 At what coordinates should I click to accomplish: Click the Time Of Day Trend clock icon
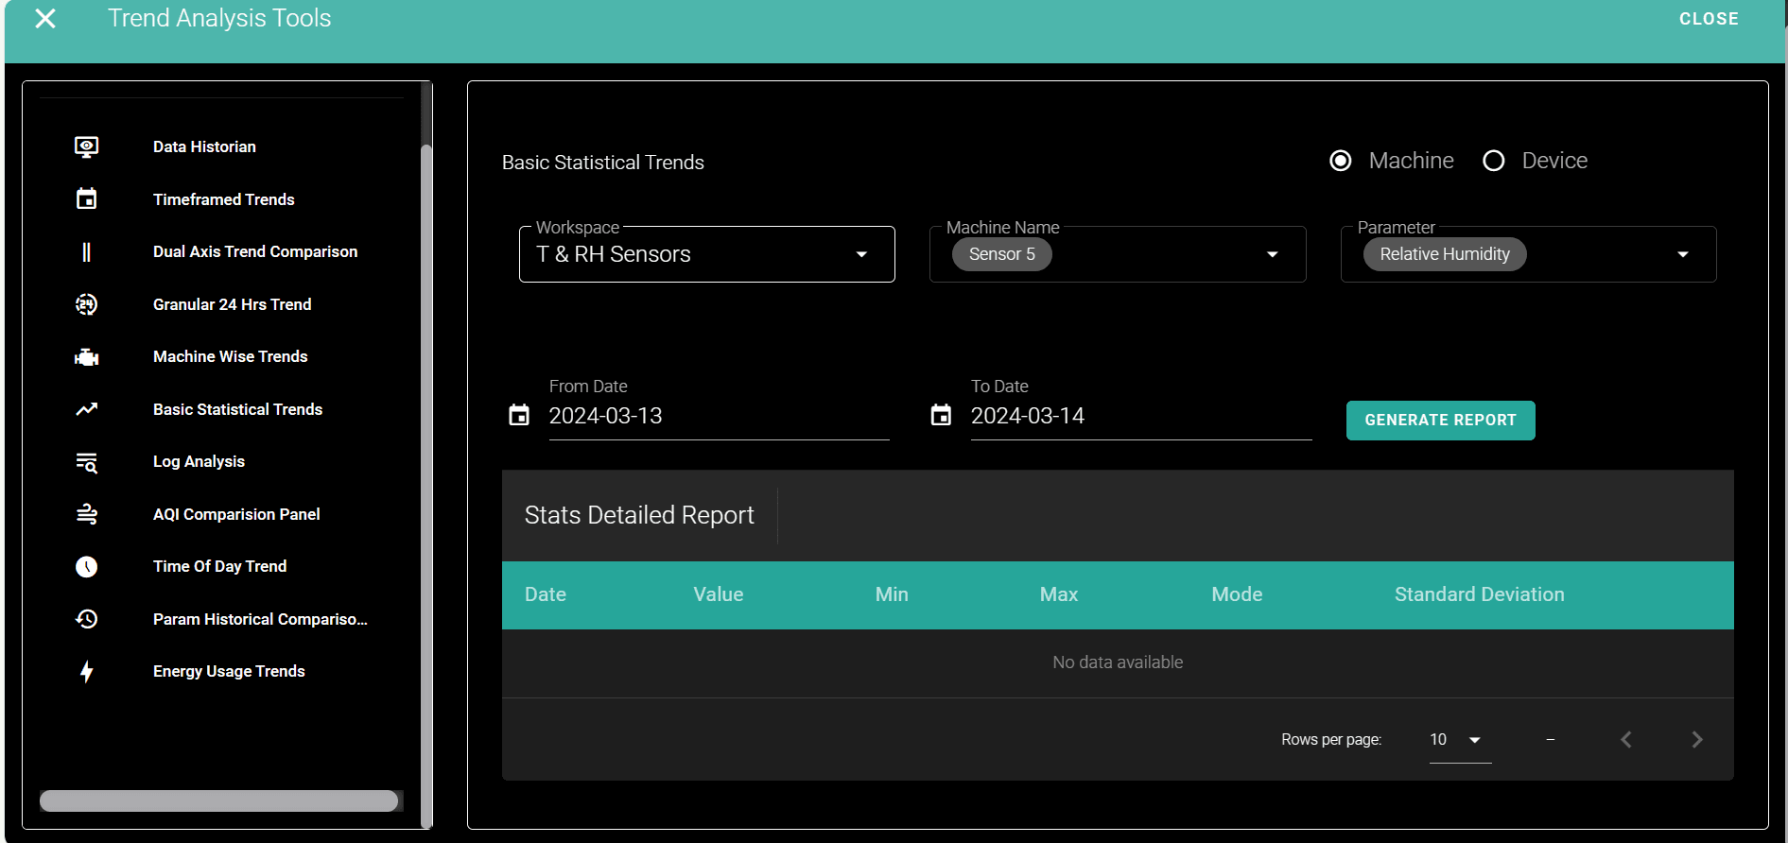tap(86, 567)
